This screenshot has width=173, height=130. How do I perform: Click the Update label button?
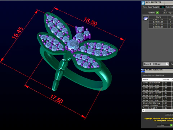point(151,13)
